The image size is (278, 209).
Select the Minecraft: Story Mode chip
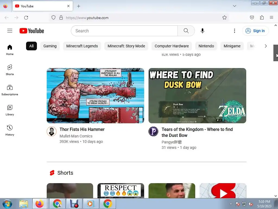[x=126, y=46]
